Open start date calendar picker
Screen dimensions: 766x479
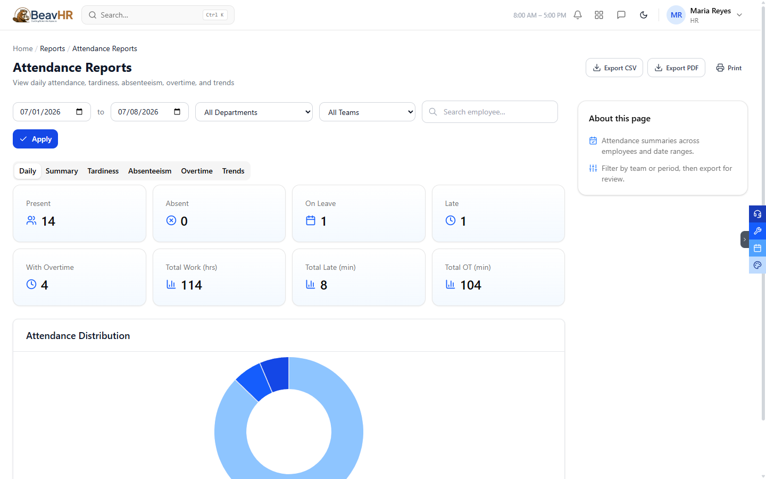pos(79,112)
